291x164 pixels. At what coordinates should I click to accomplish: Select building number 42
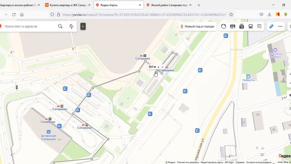coord(244,123)
